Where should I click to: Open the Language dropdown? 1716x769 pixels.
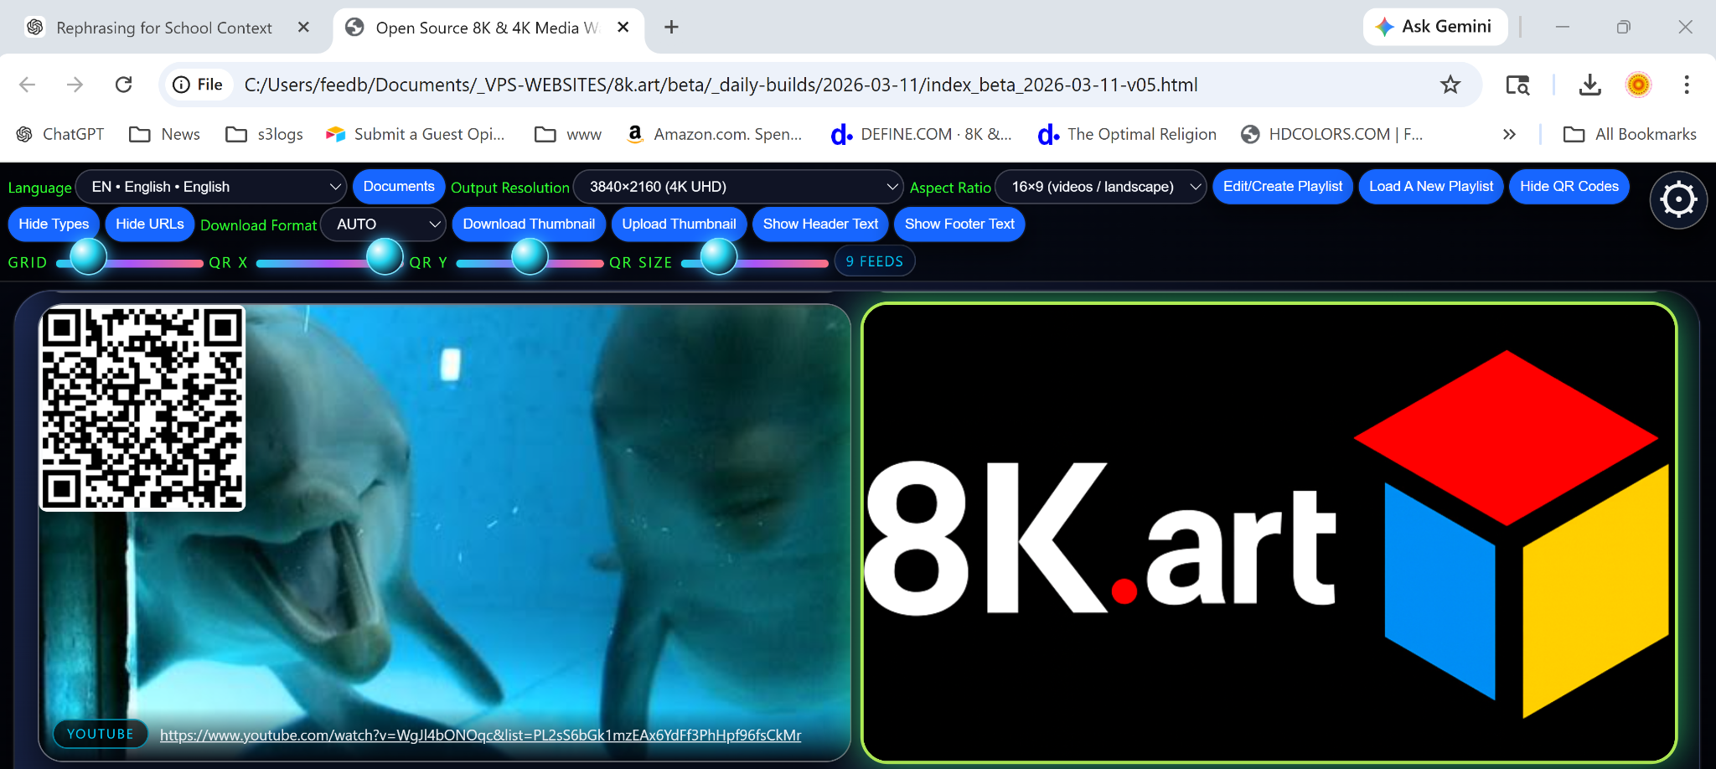[x=211, y=187]
